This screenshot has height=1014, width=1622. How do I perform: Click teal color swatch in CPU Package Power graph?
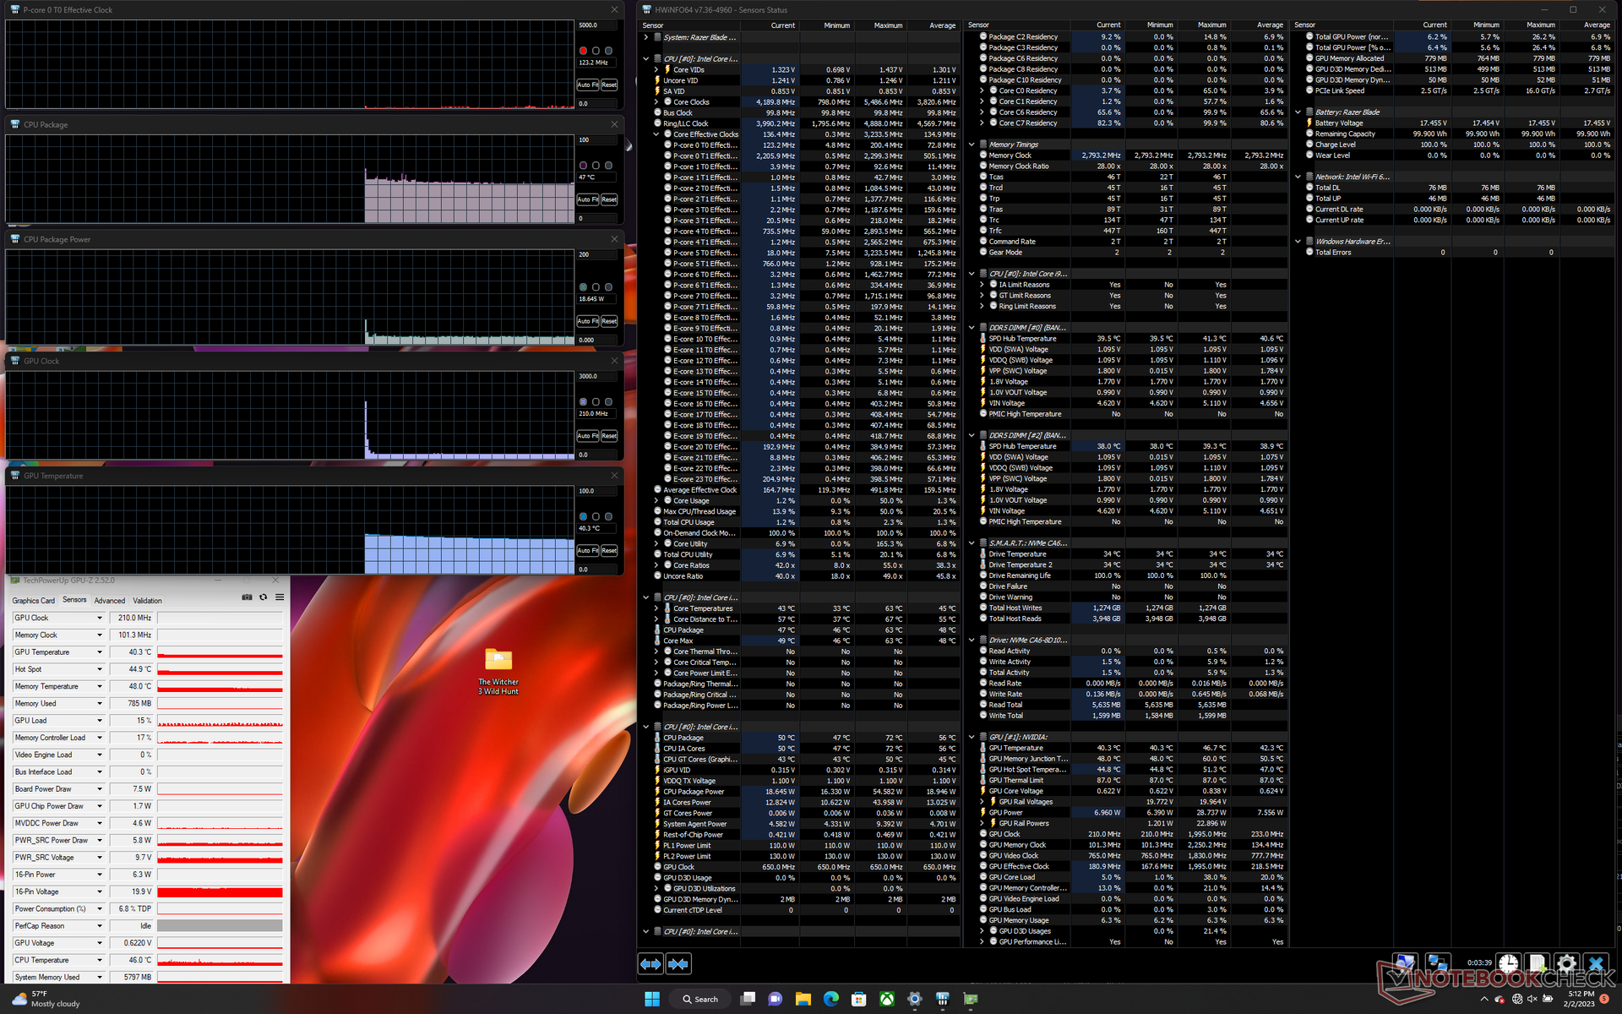point(583,287)
